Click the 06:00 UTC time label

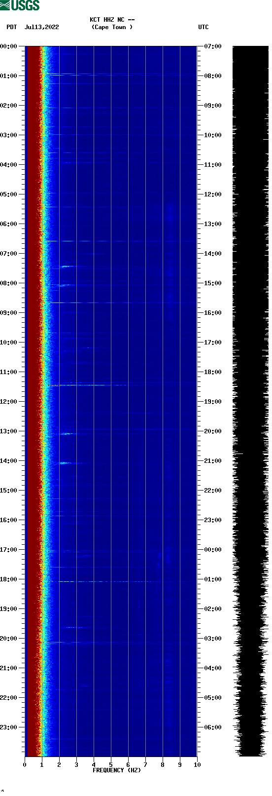pos(213,727)
